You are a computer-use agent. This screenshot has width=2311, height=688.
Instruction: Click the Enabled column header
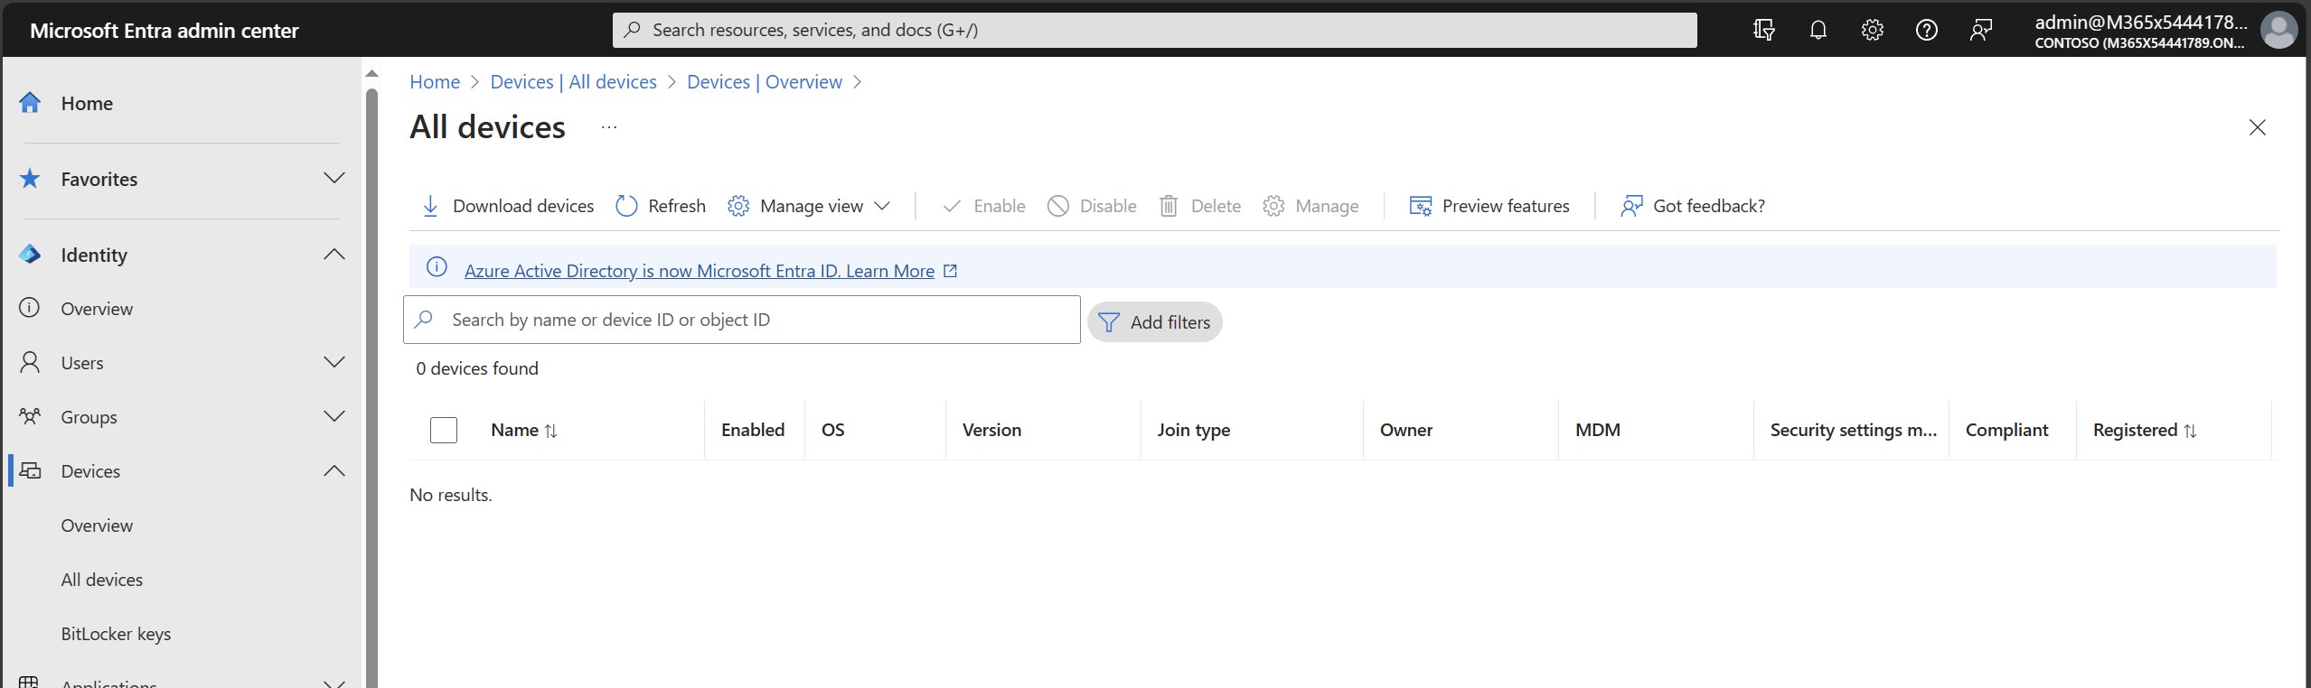pyautogui.click(x=752, y=430)
